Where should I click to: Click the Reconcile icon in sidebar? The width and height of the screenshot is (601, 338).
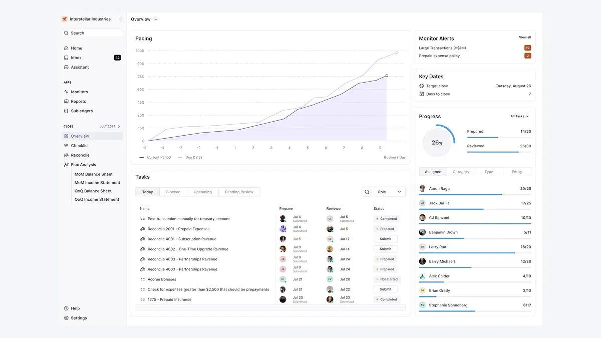pyautogui.click(x=66, y=155)
